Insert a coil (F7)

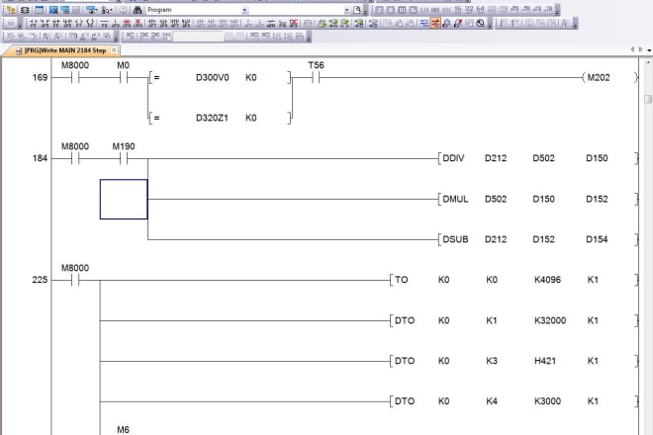(x=79, y=24)
